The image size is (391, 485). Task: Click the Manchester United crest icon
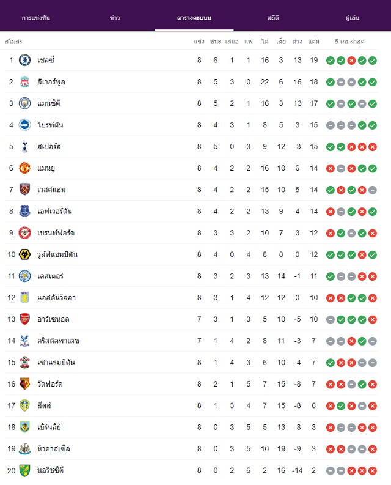coord(24,168)
